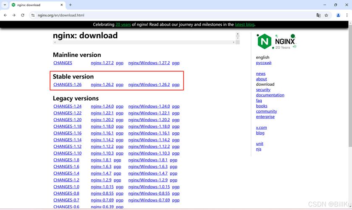This screenshot has height=210, width=352.
Task: Open the CHANGES-1.26 link
Action: [x=67, y=85]
